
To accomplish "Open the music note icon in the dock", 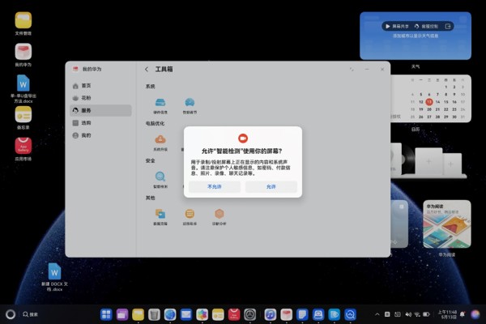I will pos(271,314).
